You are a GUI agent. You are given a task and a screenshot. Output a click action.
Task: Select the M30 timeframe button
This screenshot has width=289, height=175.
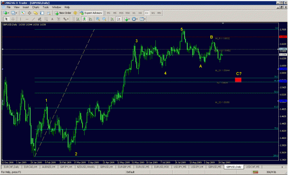[x=128, y=13]
